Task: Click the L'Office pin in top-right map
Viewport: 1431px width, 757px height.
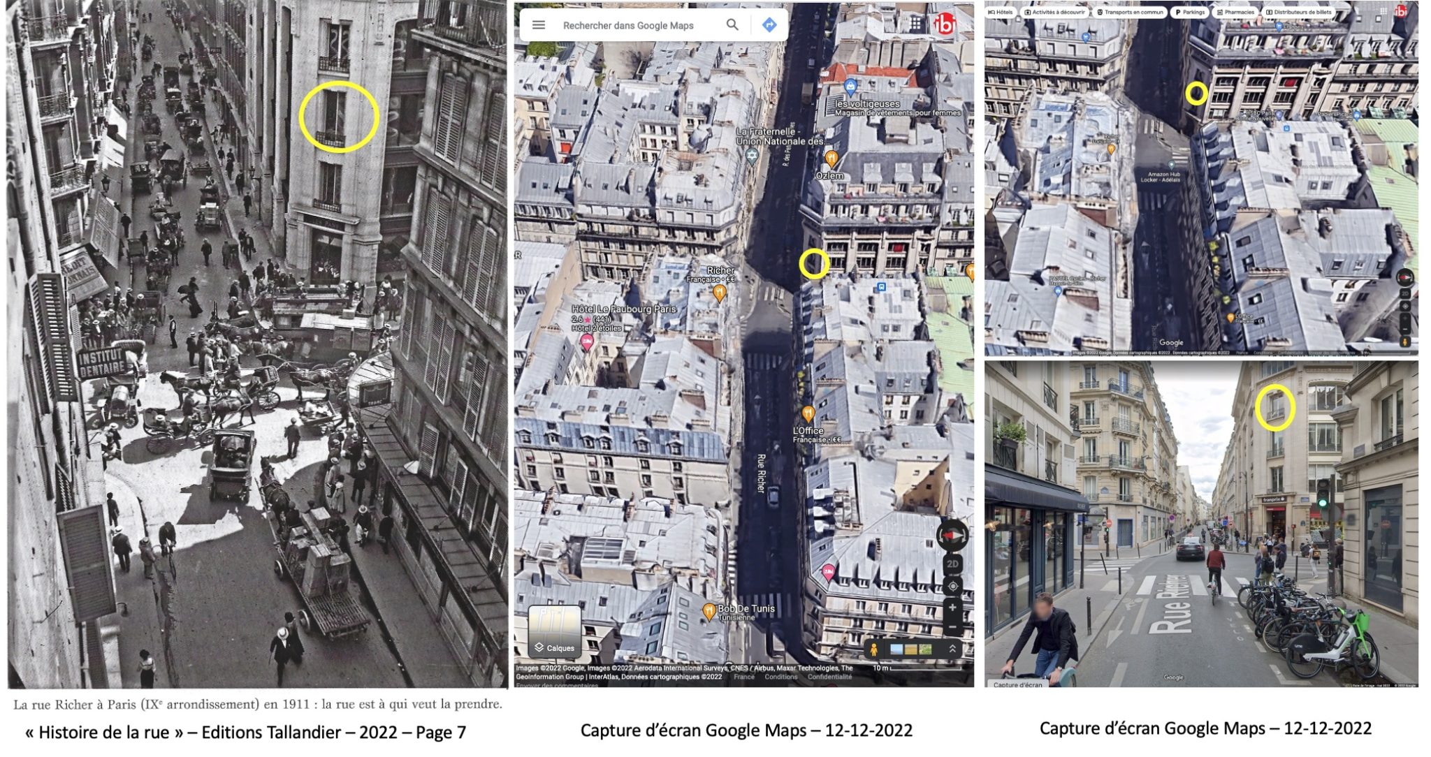Action: (1230, 318)
